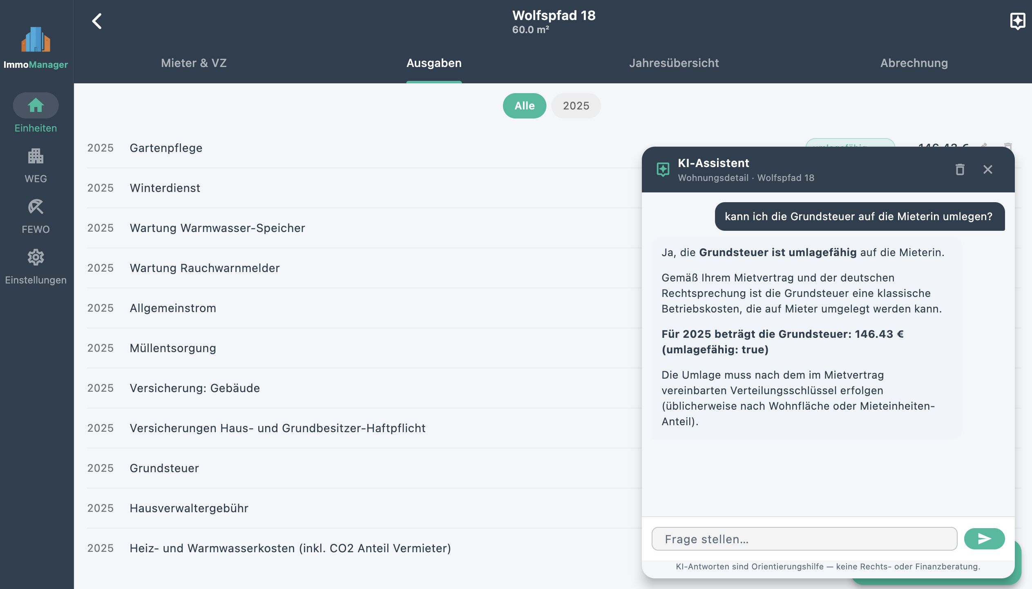Image resolution: width=1032 pixels, height=589 pixels.
Task: Switch to the Mieter & VZ tab
Action: pyautogui.click(x=194, y=63)
